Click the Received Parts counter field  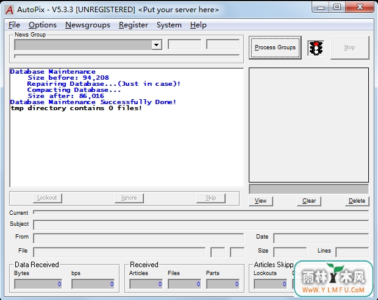click(x=223, y=284)
